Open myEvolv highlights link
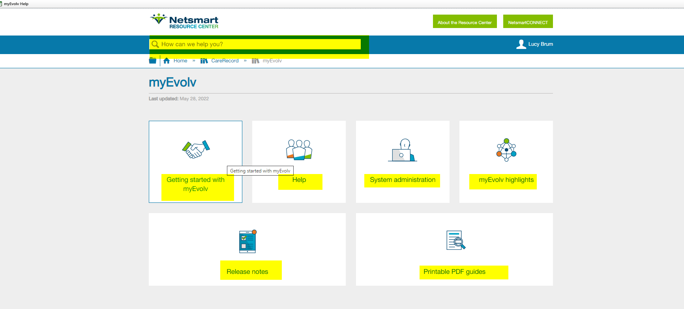The width and height of the screenshot is (684, 309). (x=506, y=180)
